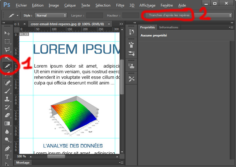This screenshot has width=236, height=167.
Task: Open the Brush settings panel icon
Action: [131, 54]
